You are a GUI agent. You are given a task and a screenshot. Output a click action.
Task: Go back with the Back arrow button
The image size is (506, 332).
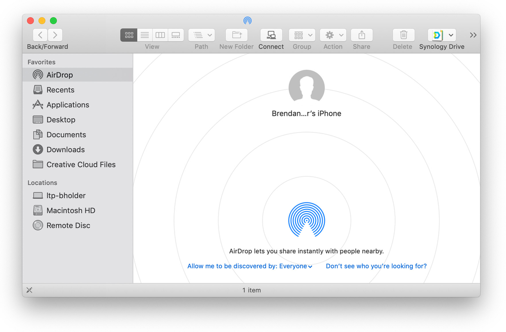40,35
